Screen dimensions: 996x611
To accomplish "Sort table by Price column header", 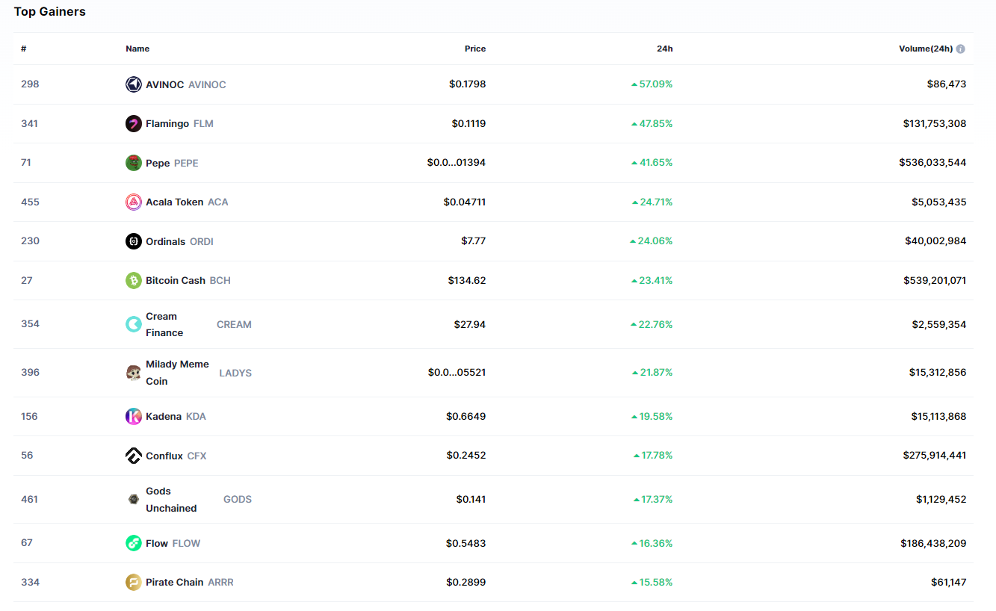I will (x=474, y=49).
